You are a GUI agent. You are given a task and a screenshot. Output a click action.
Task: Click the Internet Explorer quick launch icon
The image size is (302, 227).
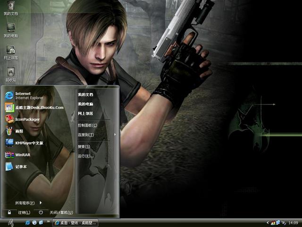click(27, 223)
